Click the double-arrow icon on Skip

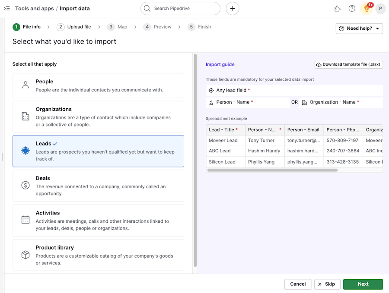pyautogui.click(x=320, y=284)
